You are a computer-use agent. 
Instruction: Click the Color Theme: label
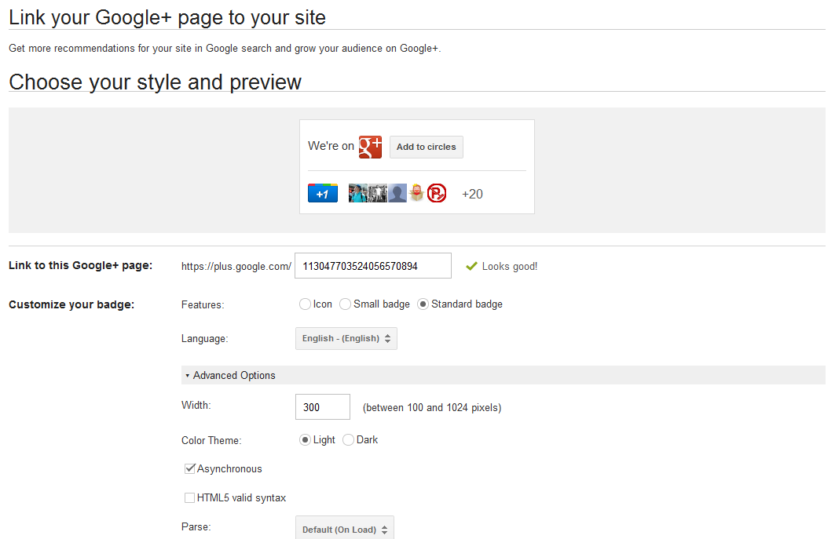[211, 441]
